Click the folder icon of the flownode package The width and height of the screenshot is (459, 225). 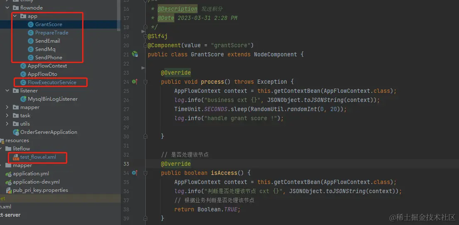pos(16,8)
